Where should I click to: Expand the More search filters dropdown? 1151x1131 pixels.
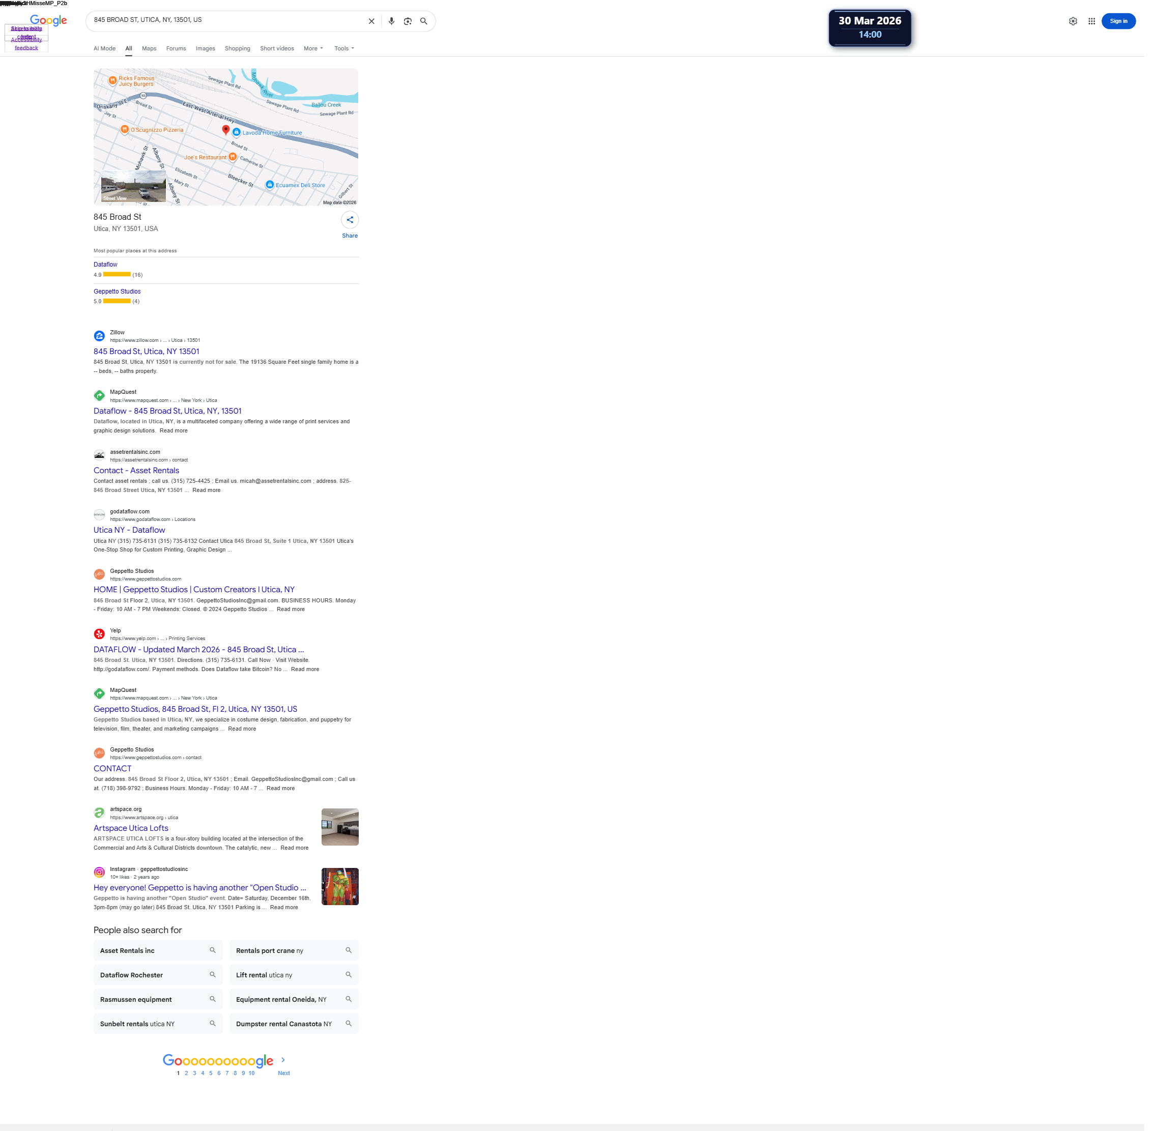(x=312, y=49)
